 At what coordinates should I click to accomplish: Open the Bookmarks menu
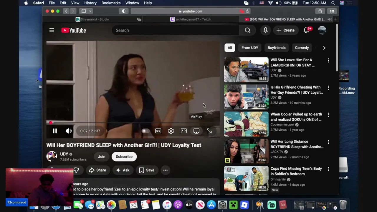111,3
